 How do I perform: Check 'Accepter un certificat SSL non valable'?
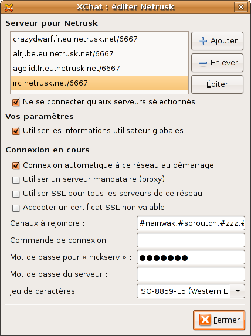pos(16,208)
